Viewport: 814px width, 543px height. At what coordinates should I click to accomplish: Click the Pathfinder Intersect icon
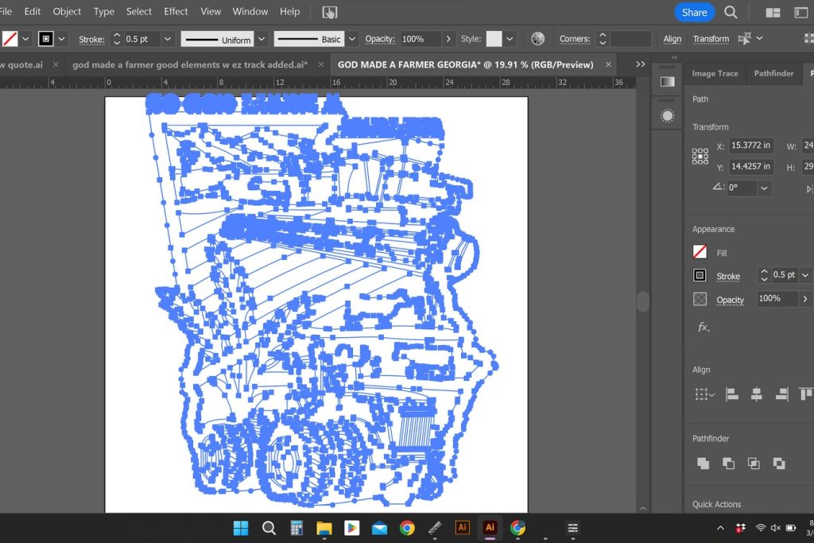[754, 463]
